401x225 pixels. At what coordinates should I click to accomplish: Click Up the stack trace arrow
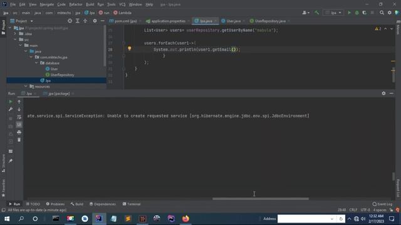[19, 101]
